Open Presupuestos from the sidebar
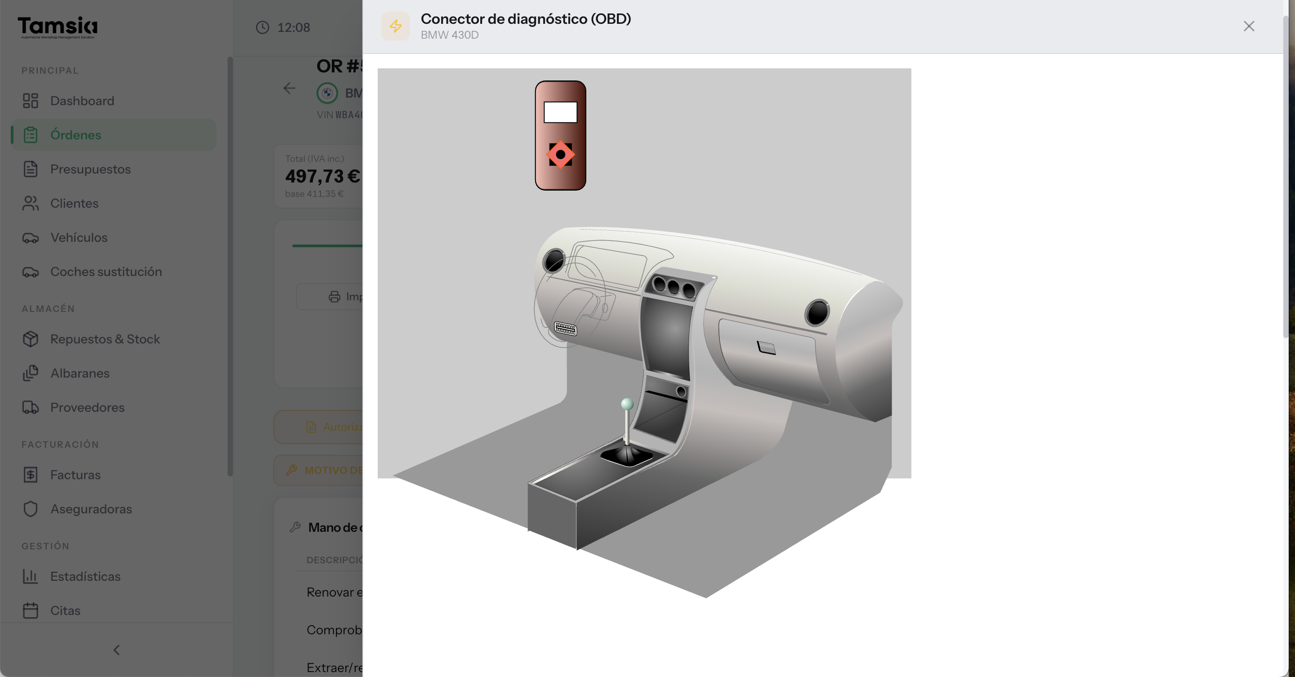This screenshot has width=1295, height=677. (114, 169)
